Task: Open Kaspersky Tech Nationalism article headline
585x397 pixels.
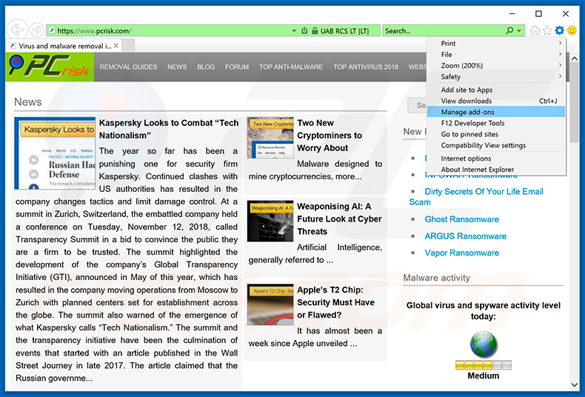Action: [169, 129]
